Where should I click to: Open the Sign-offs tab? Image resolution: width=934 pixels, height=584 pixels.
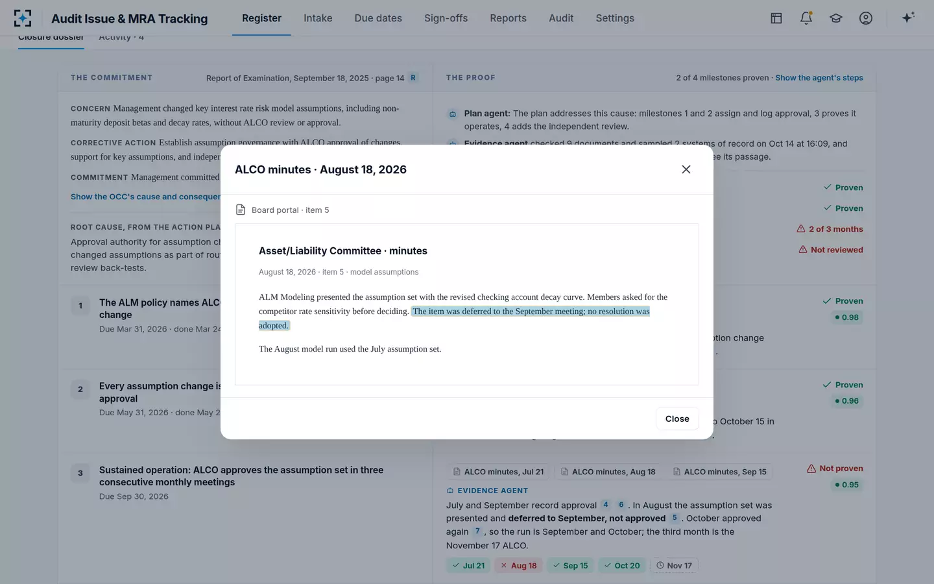(x=446, y=18)
